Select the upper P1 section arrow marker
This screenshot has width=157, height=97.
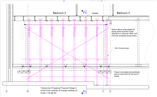pyautogui.click(x=84, y=12)
